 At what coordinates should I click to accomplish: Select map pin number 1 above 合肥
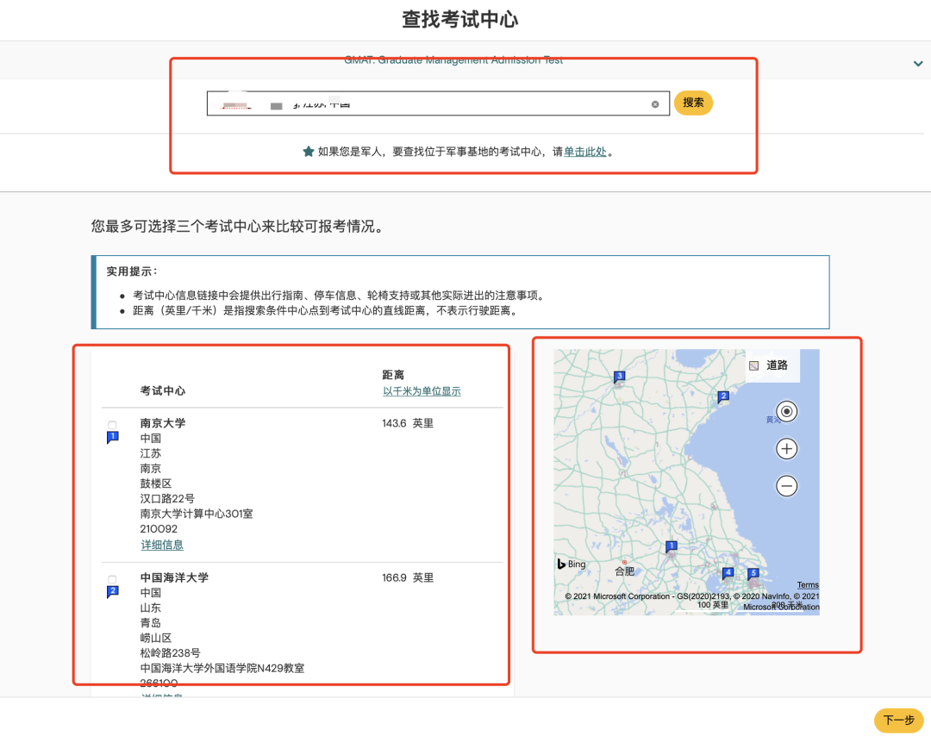pyautogui.click(x=672, y=546)
